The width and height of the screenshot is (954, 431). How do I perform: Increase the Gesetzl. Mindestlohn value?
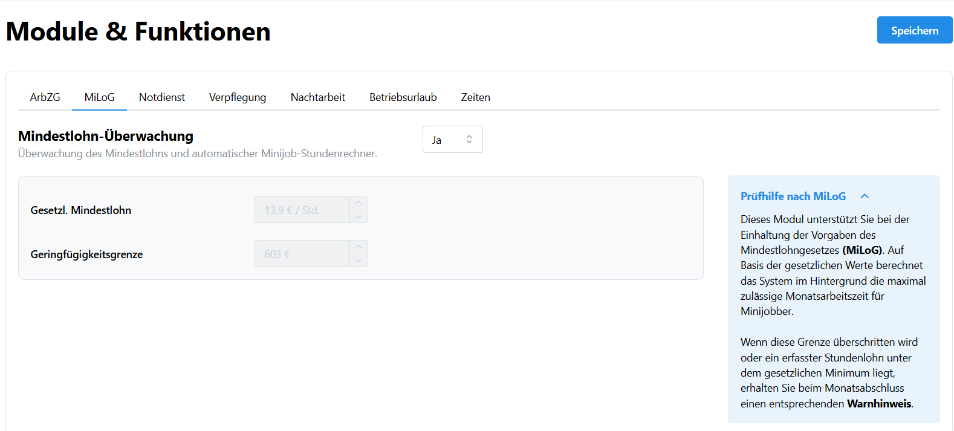coord(359,203)
